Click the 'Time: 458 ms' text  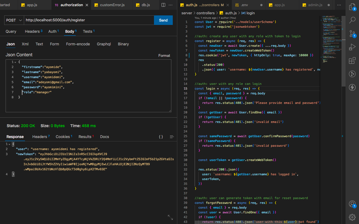coord(83,126)
